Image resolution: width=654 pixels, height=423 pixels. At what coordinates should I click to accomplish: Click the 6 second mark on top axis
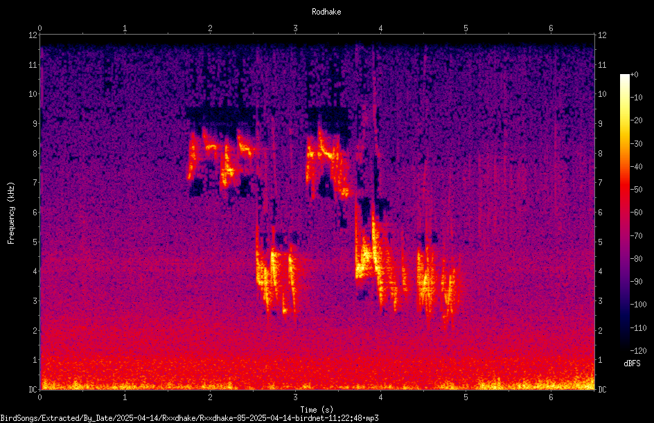(551, 28)
